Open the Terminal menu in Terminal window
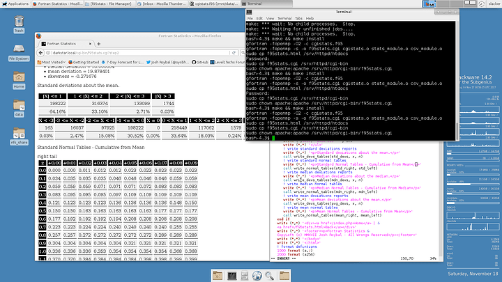 coord(284,18)
